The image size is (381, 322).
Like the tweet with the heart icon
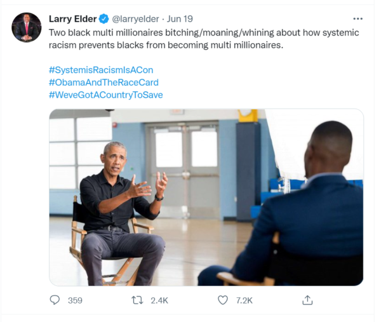[223, 300]
